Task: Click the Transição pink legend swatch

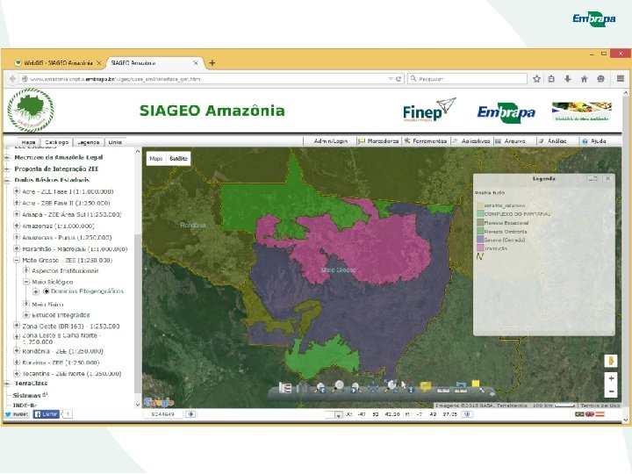Action: pyautogui.click(x=479, y=248)
